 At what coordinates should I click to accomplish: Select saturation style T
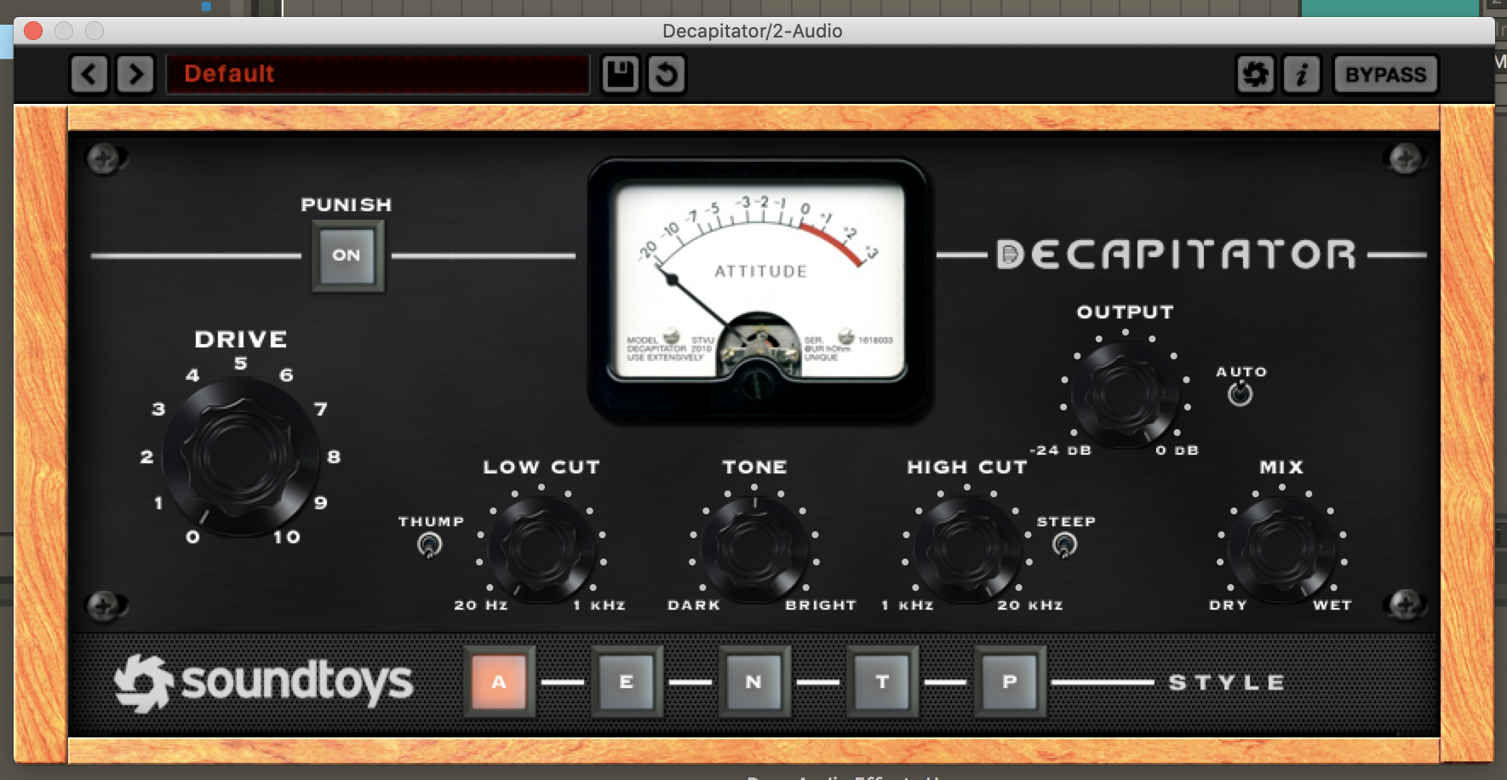tap(882, 681)
